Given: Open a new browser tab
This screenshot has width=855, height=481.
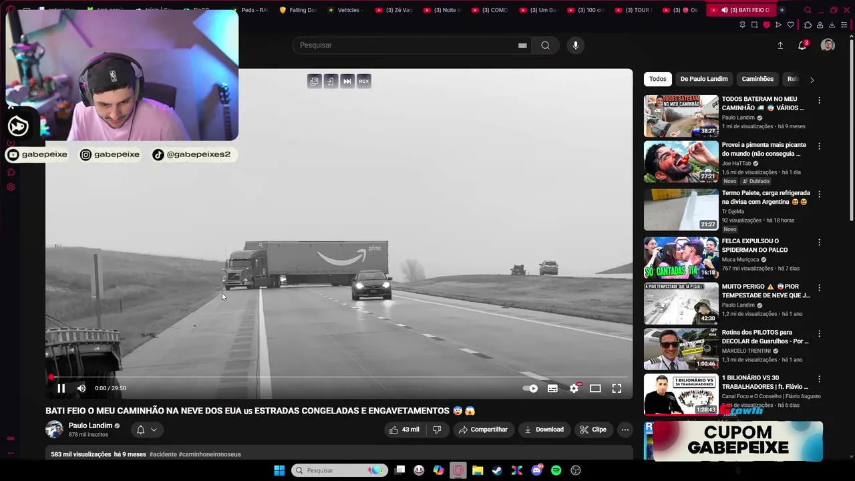Looking at the screenshot, I should point(782,10).
